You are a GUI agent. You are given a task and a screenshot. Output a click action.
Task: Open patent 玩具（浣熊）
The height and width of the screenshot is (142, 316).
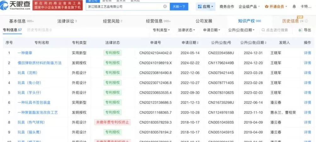(x=28, y=73)
